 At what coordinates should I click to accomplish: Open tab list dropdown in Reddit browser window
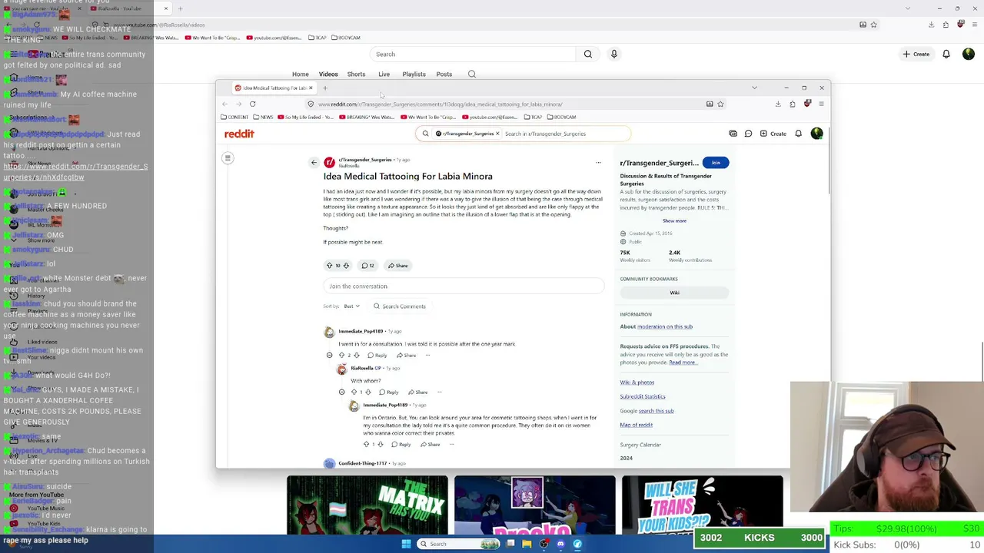[x=754, y=88]
